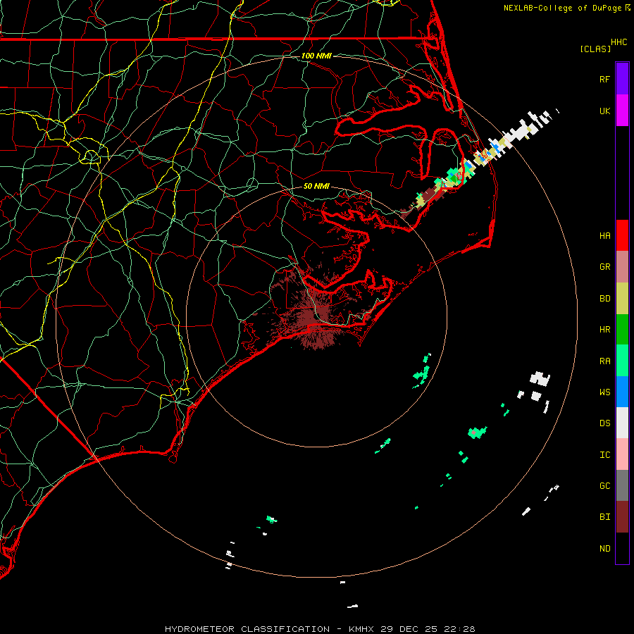Click the GR pink legend swatch
This screenshot has height=634, width=634.
[622, 267]
